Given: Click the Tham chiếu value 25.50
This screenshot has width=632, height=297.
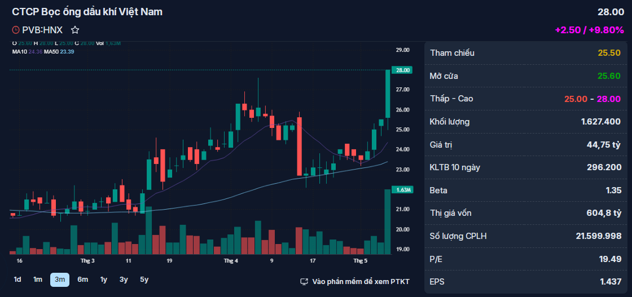Looking at the screenshot, I should (x=609, y=53).
